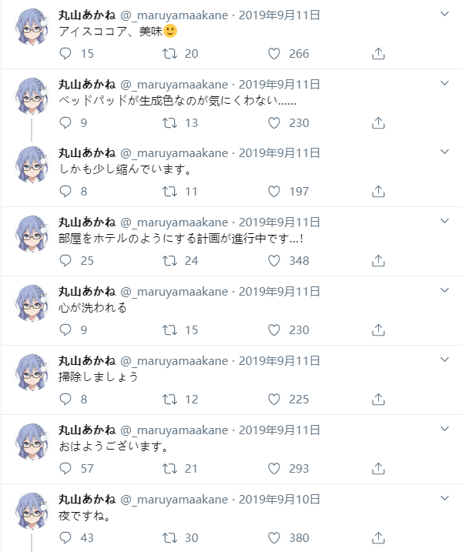Open the 丸山あかね name on 掃除しましょう tweet
This screenshot has height=552, width=462.
pos(87,360)
